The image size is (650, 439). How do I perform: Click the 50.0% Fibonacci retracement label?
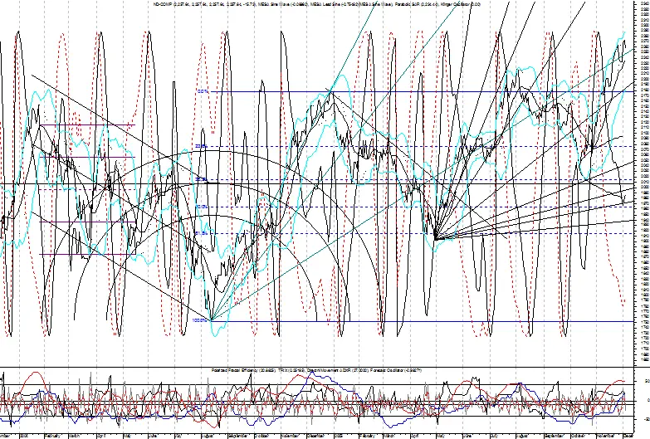pyautogui.click(x=201, y=207)
